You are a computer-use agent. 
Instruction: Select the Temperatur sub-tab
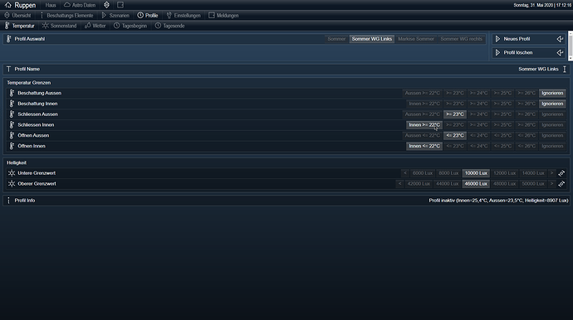(x=19, y=26)
